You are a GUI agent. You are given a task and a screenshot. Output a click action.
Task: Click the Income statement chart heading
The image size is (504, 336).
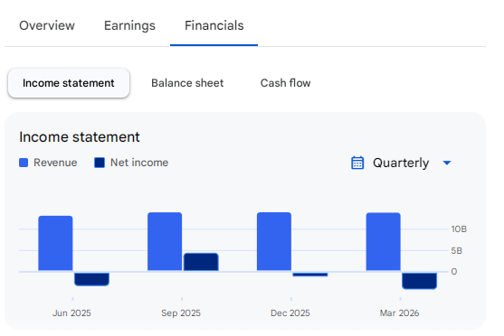click(80, 137)
